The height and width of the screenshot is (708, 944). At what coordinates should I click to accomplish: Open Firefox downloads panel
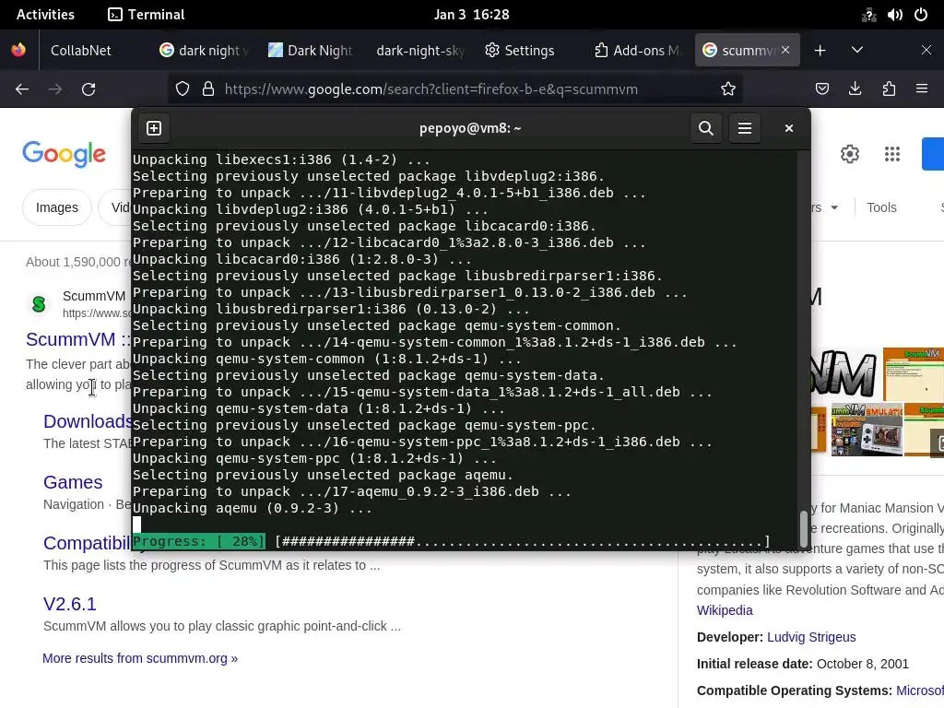pos(855,89)
